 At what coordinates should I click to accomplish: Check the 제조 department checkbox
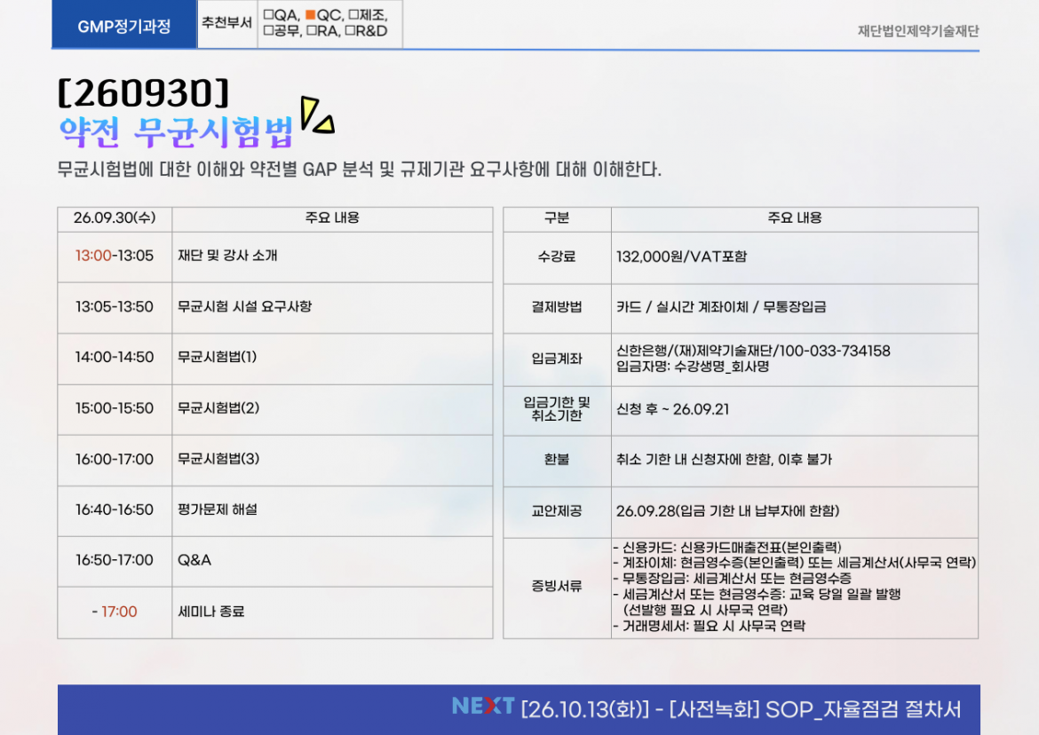(x=354, y=15)
